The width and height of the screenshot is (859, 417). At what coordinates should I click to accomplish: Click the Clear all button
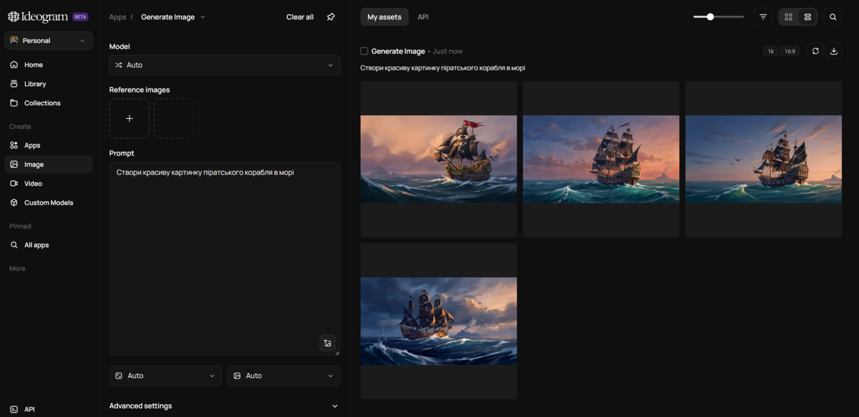(300, 17)
